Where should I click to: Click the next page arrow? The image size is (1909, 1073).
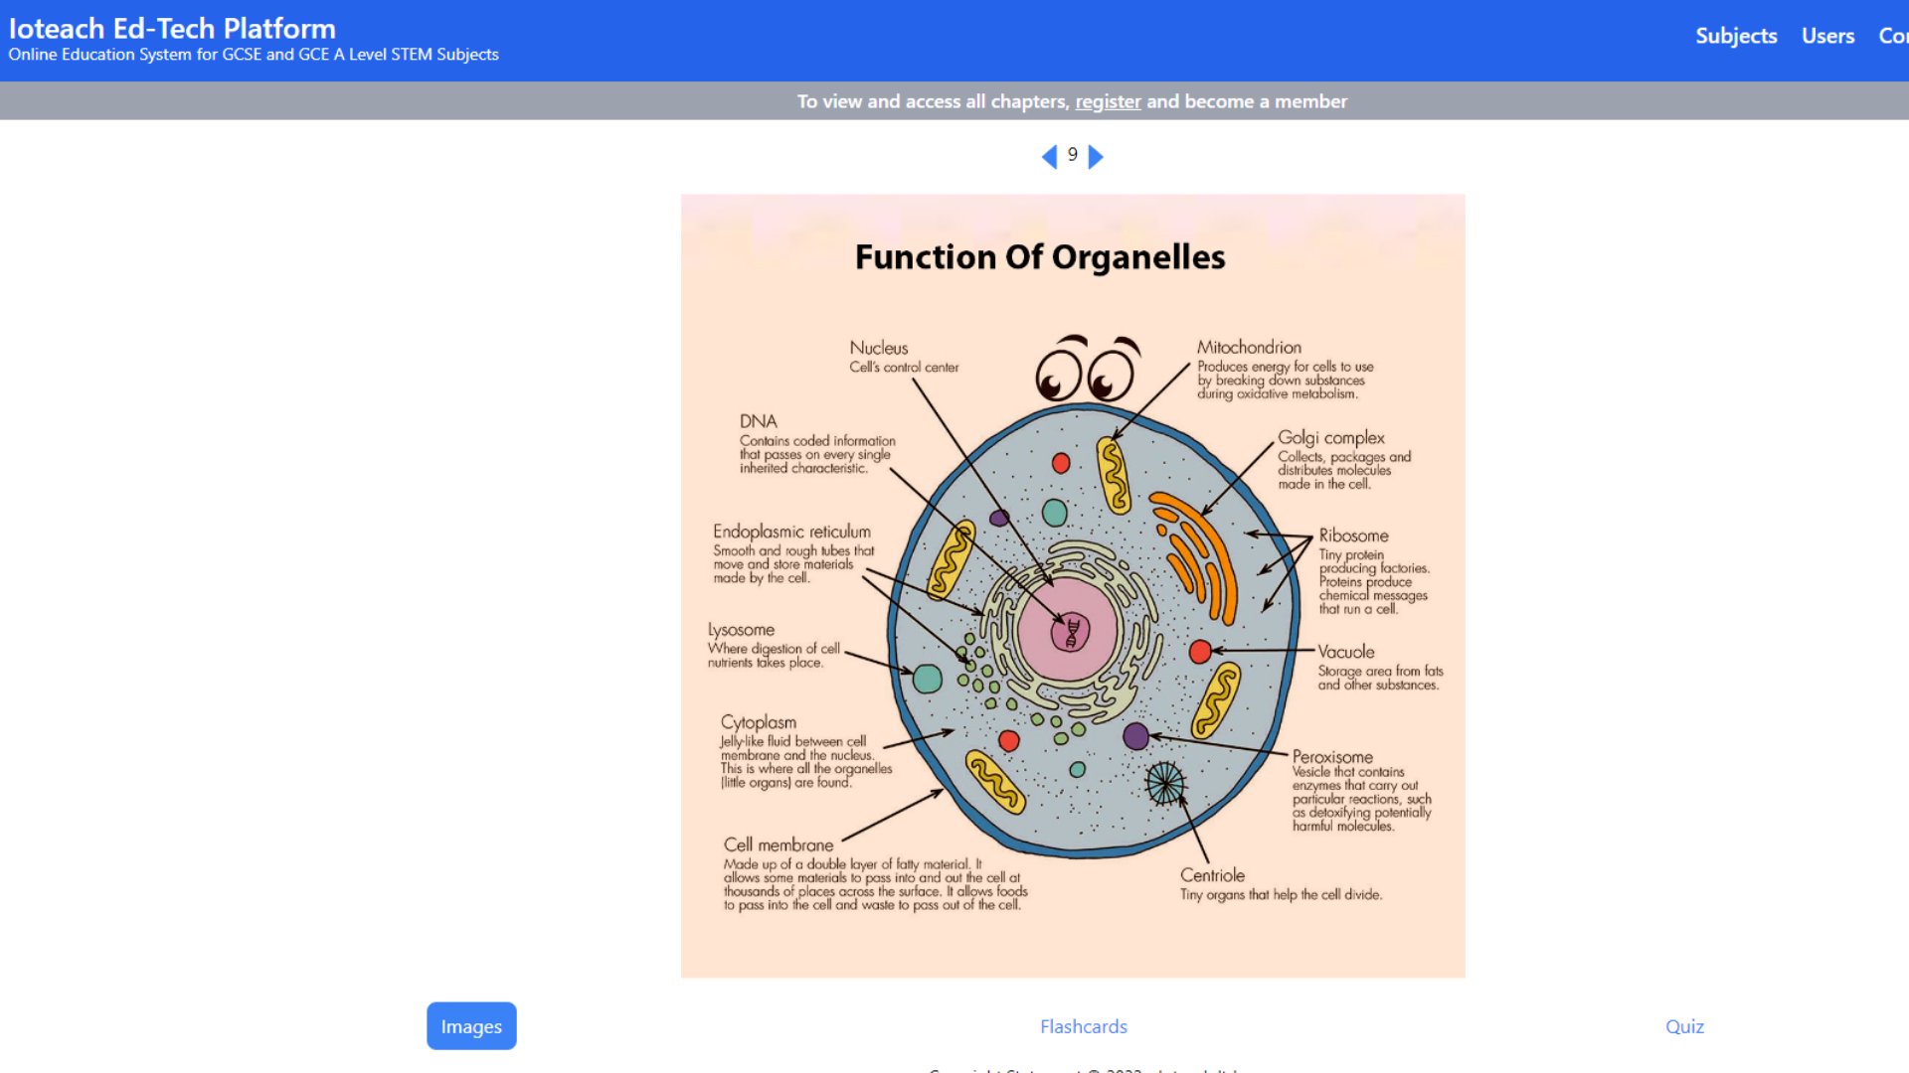click(x=1097, y=156)
